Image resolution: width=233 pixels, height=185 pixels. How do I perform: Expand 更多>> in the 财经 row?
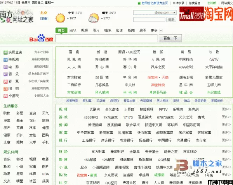pos(226,152)
